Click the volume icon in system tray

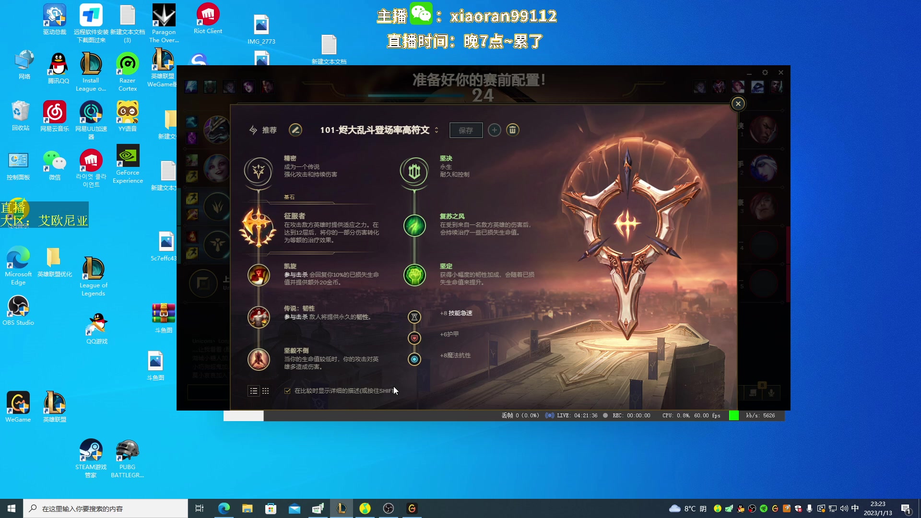(844, 508)
